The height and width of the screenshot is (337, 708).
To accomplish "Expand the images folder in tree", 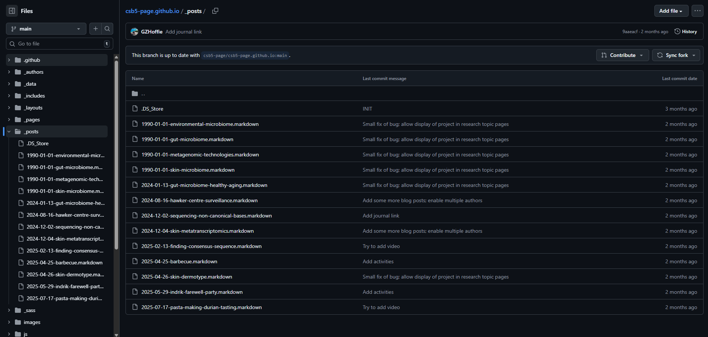I will 9,322.
